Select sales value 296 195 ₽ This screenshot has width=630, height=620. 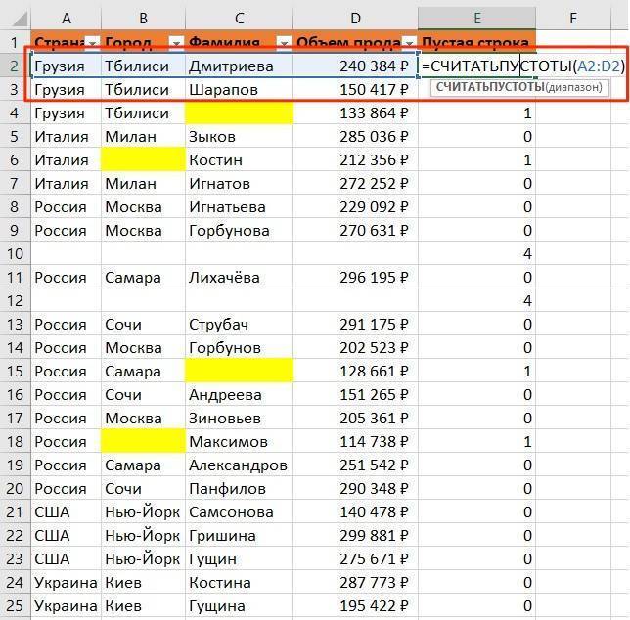(355, 278)
